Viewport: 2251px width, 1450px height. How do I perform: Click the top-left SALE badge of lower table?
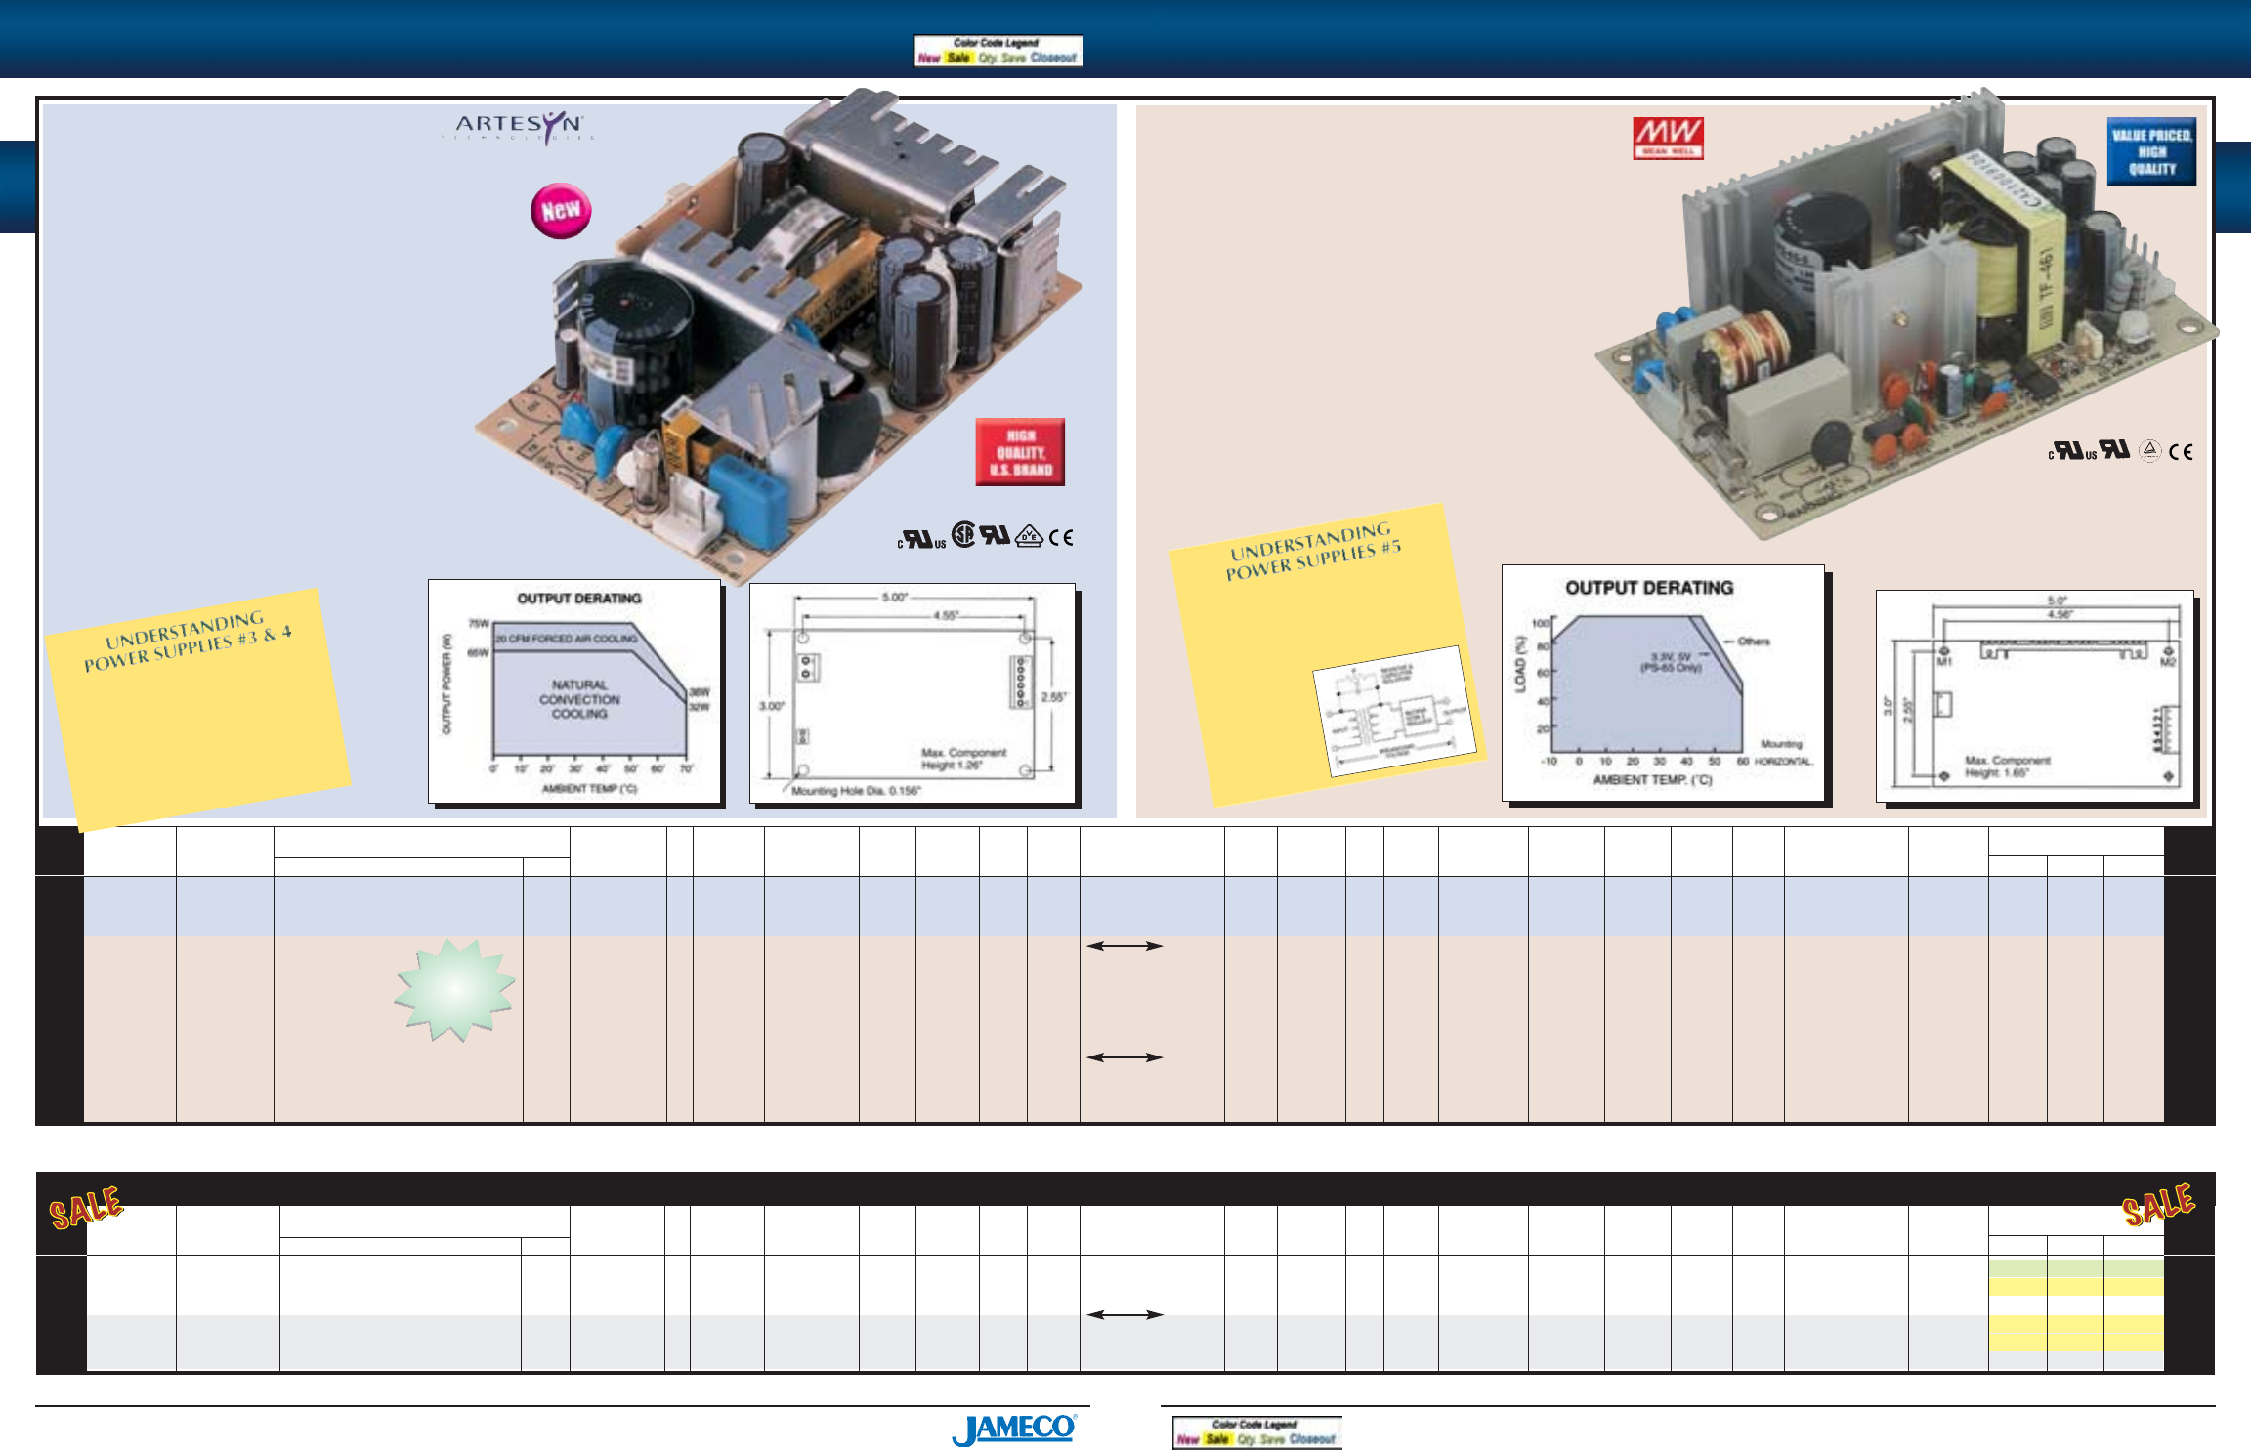86,1207
